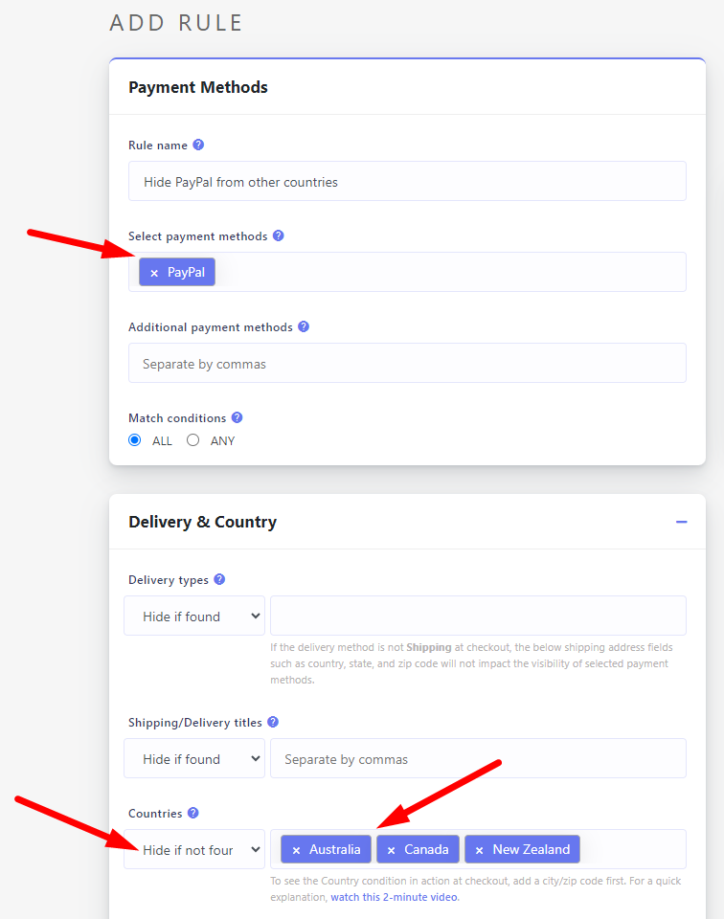Click help icon beside Delivery types
Screen dimensions: 724x919
tap(219, 580)
